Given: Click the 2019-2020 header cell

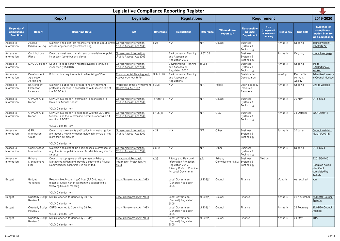Looking at the screenshot, I should [323, 18].
